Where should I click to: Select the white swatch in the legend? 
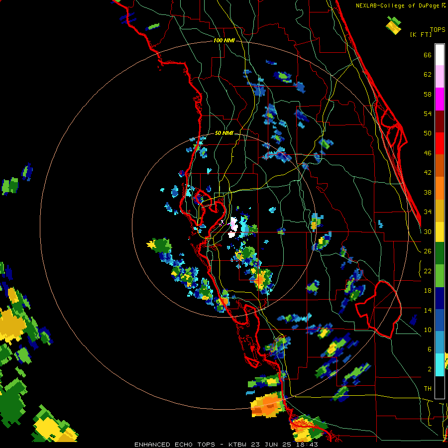[x=440, y=55]
